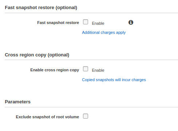Click Enable text beside cross region copy checkbox
The width and height of the screenshot is (178, 131).
point(98,70)
